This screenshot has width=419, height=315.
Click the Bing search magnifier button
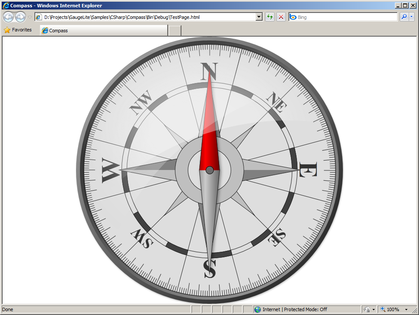tap(404, 17)
